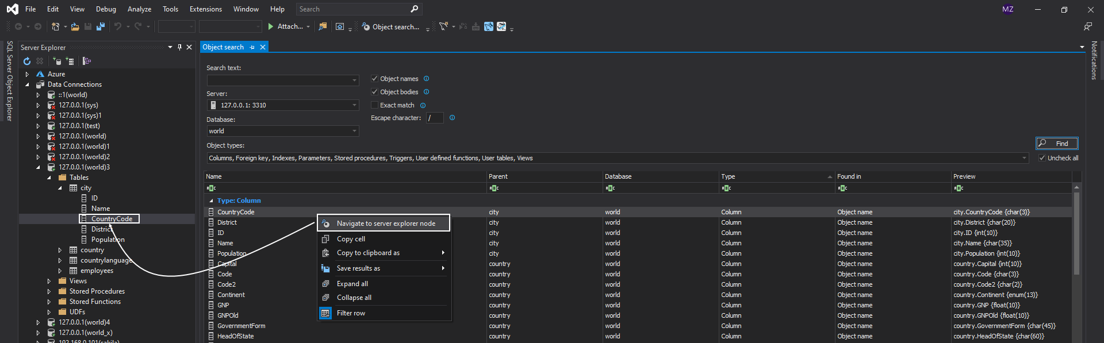Click the info icon beside Escape character
The width and height of the screenshot is (1104, 343).
point(452,118)
